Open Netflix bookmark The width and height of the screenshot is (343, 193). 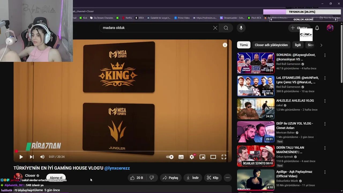[x=127, y=18]
